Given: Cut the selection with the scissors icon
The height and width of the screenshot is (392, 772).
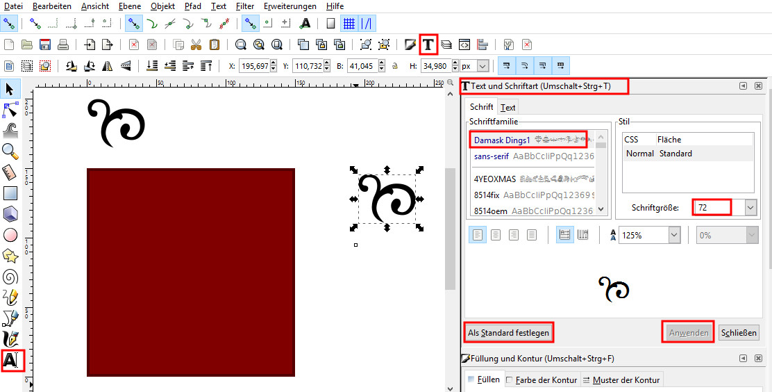Looking at the screenshot, I should pos(196,44).
